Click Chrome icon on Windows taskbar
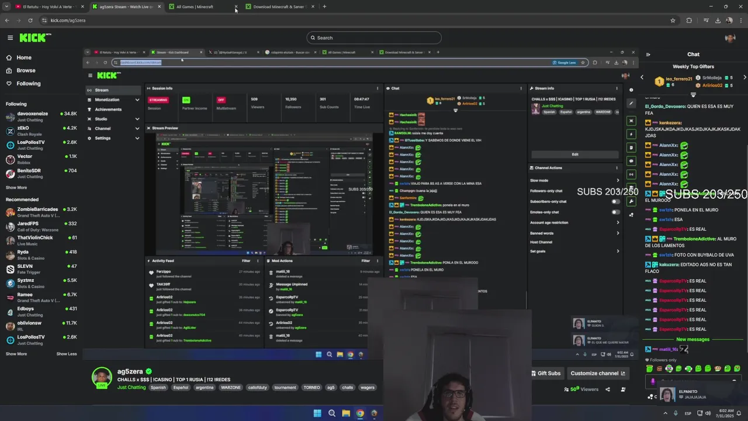The width and height of the screenshot is (748, 421). (360, 413)
